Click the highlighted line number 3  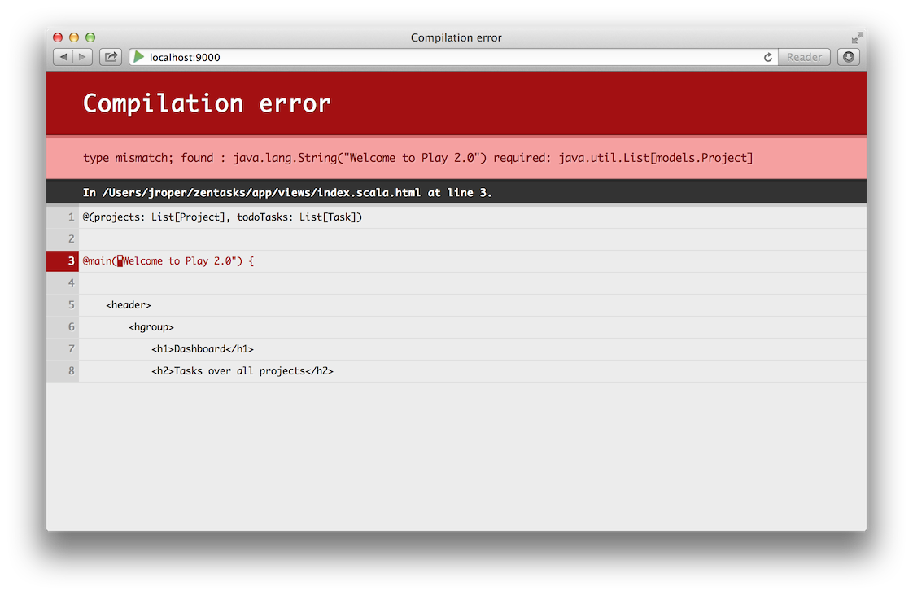[x=71, y=261]
